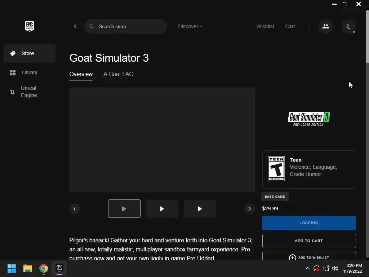Open the Cart page

tap(290, 26)
